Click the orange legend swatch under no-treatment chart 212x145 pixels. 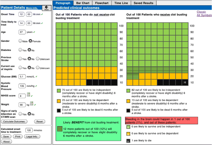point(59,101)
